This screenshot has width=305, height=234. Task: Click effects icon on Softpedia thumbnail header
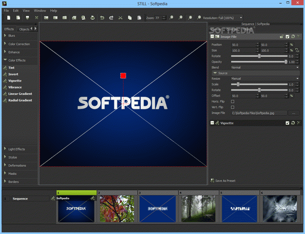[x=93, y=198]
